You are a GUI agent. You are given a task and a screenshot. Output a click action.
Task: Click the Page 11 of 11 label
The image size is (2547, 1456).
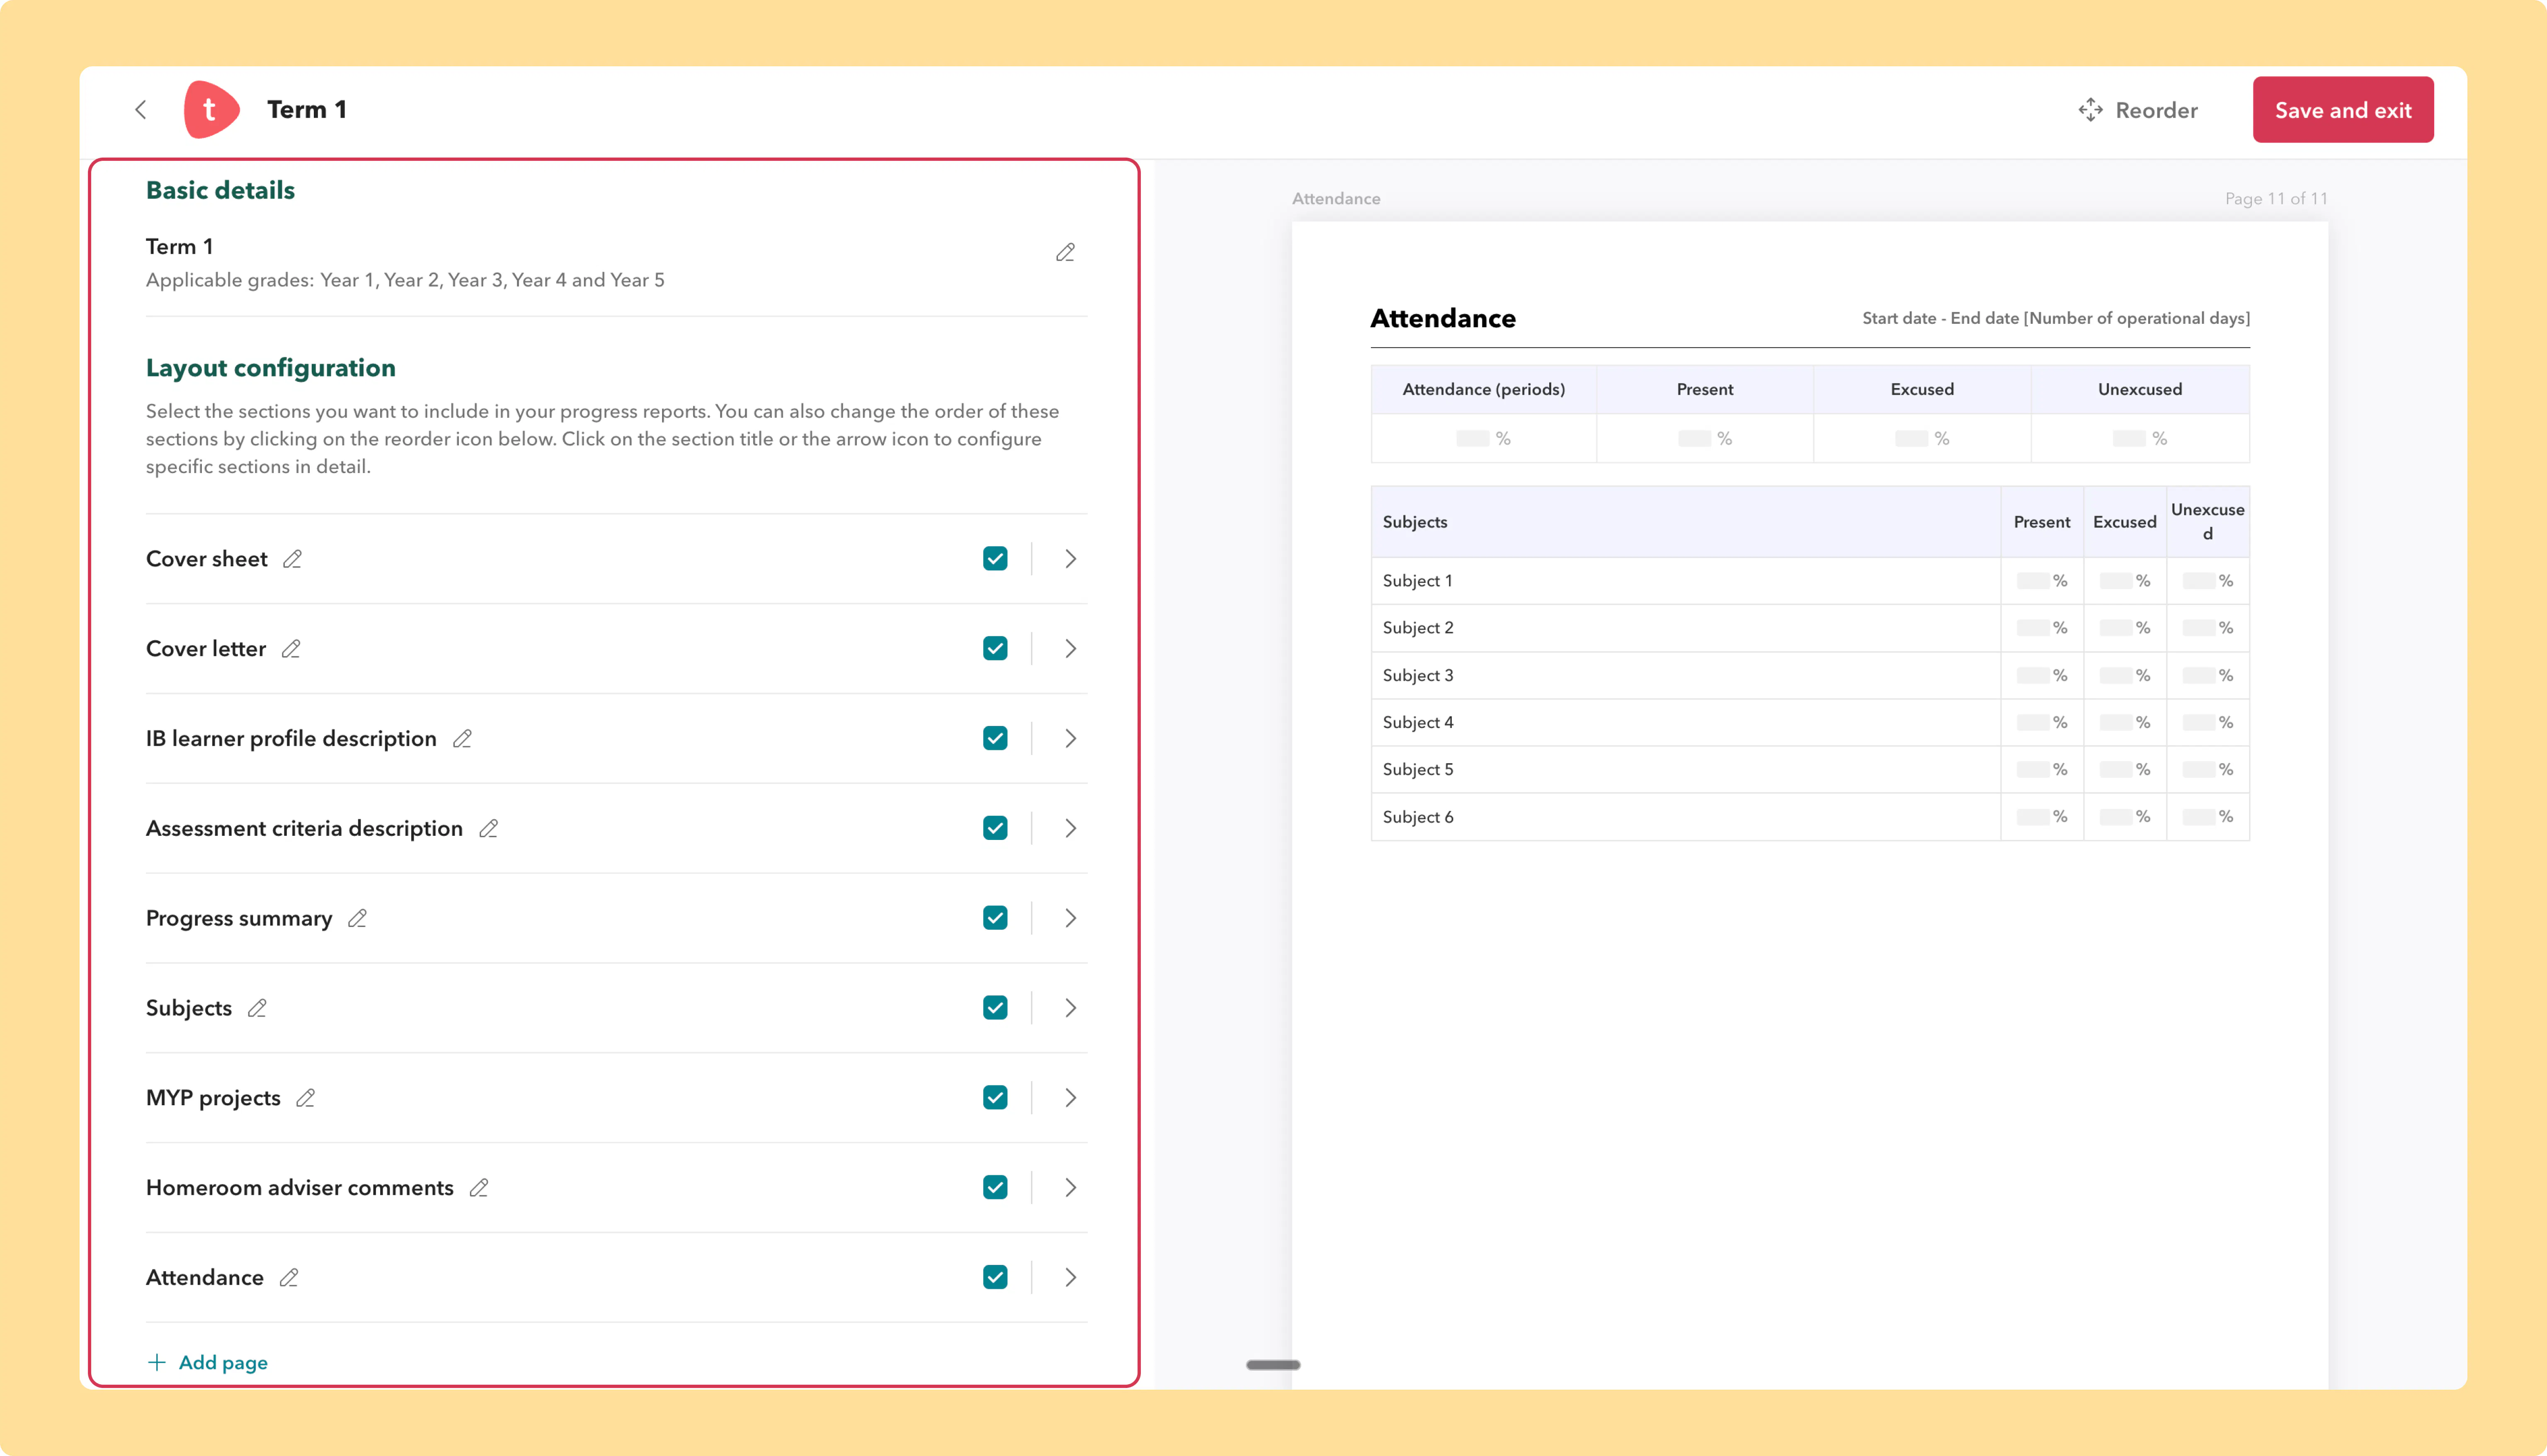[x=2276, y=199]
